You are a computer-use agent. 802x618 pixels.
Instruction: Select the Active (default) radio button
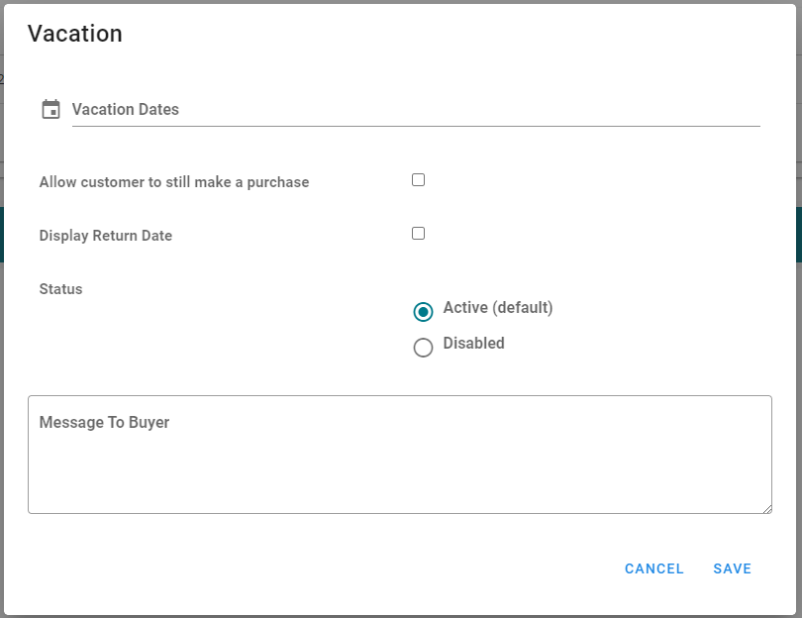tap(423, 312)
